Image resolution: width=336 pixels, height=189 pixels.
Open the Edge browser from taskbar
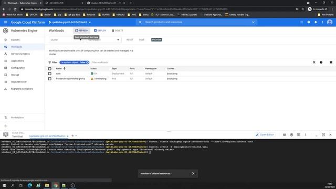click(30, 185)
